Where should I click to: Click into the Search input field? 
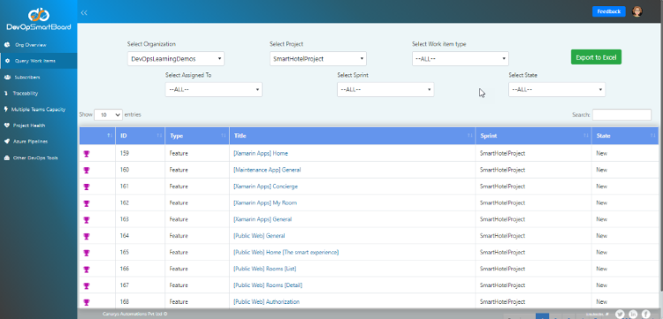(621, 115)
